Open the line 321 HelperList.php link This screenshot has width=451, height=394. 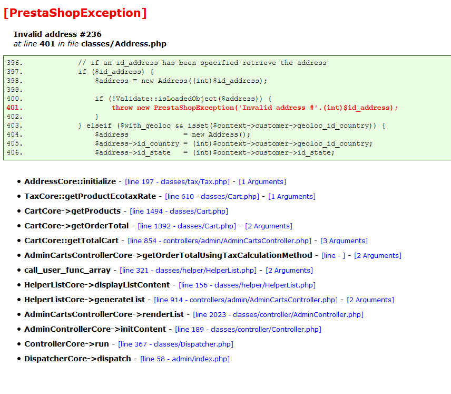coord(188,271)
